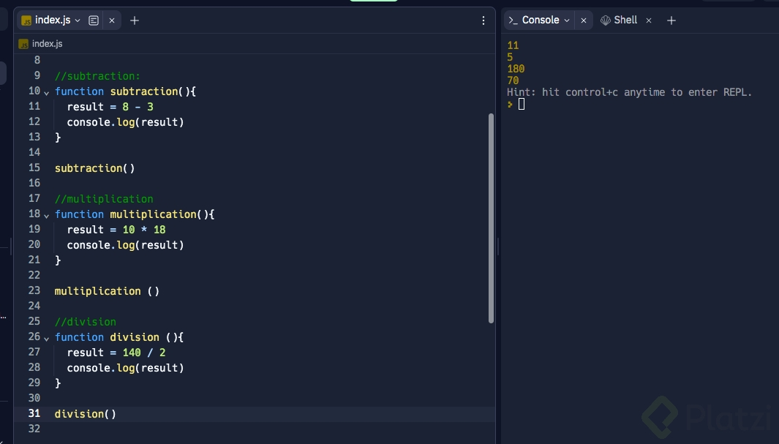The image size is (779, 444).
Task: Collapse the multiplication function at line 18
Action: [x=46, y=216]
